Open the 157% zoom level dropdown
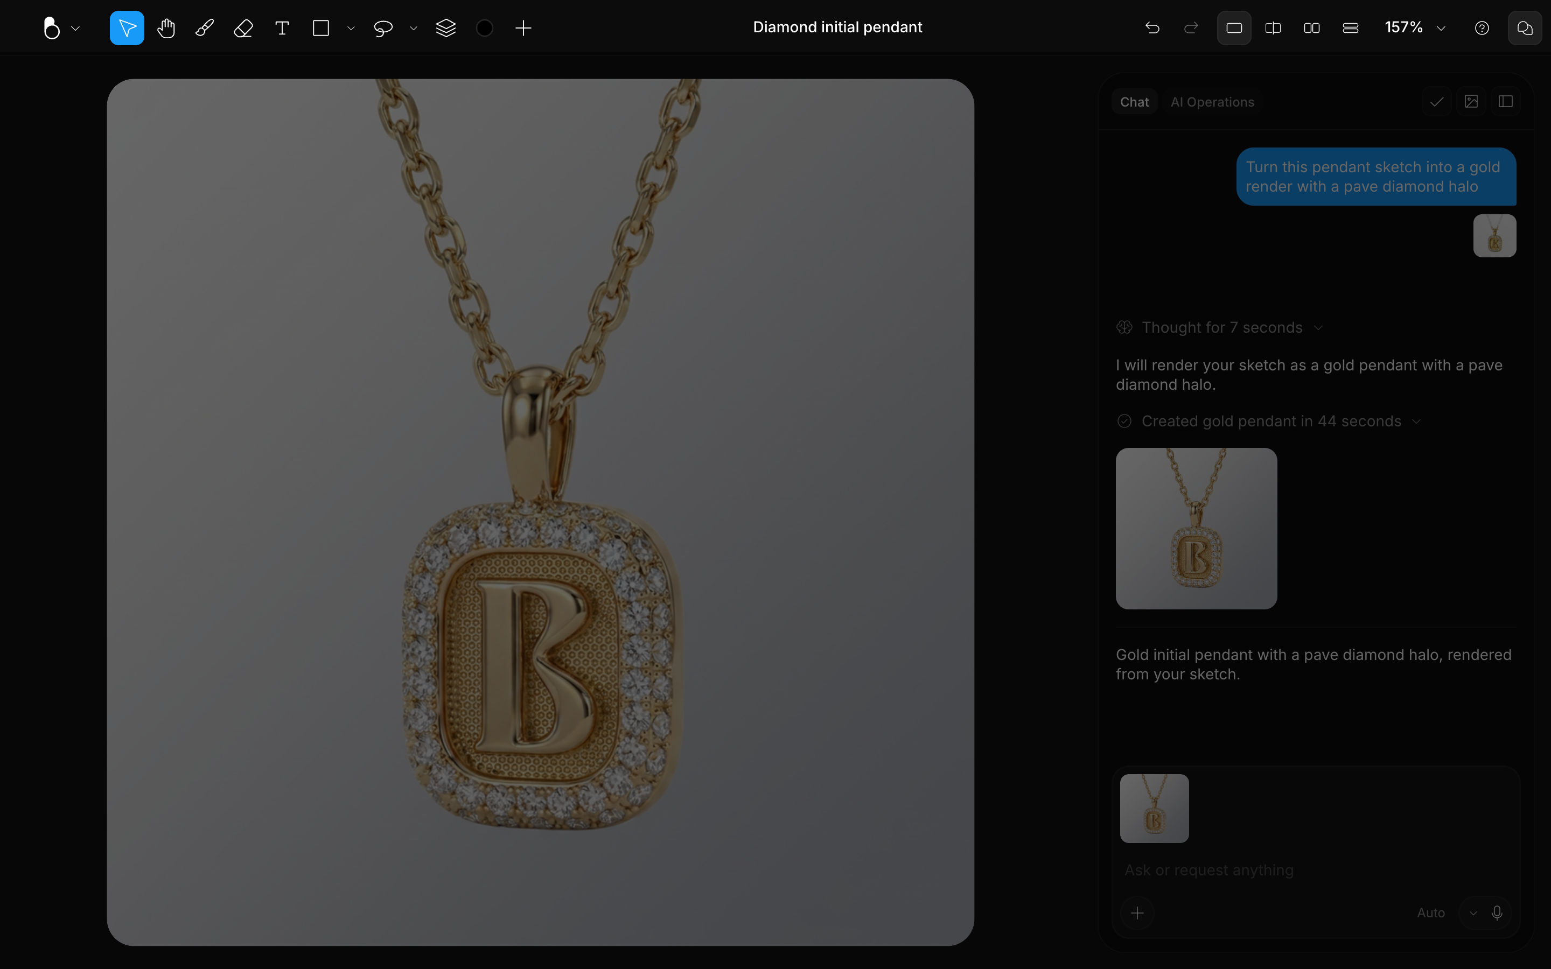1551x969 pixels. click(x=1415, y=27)
